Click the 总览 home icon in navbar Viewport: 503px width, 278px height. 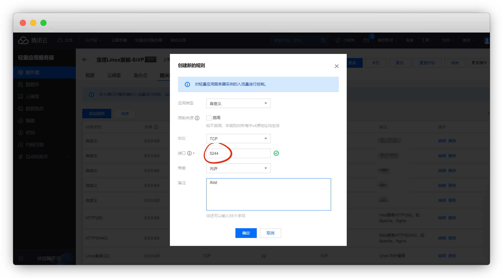(60, 40)
